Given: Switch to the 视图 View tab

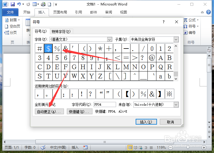Looking at the screenshot, I should click(x=124, y=12).
